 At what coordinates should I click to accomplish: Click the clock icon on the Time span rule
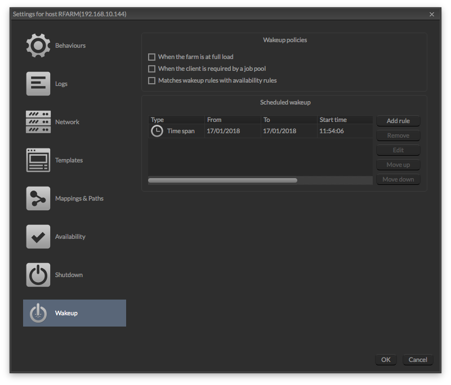tap(157, 130)
